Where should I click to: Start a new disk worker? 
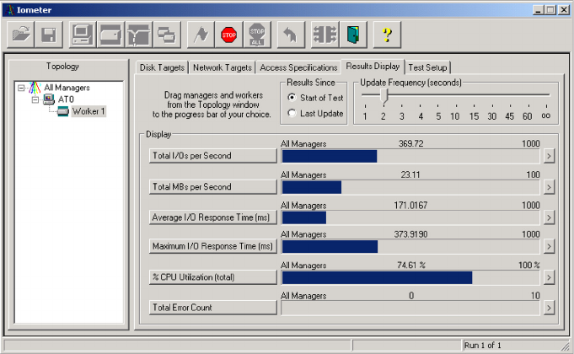[x=110, y=35]
